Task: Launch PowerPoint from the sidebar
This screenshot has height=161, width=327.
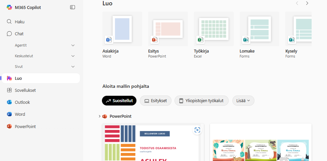Action: 25,126
